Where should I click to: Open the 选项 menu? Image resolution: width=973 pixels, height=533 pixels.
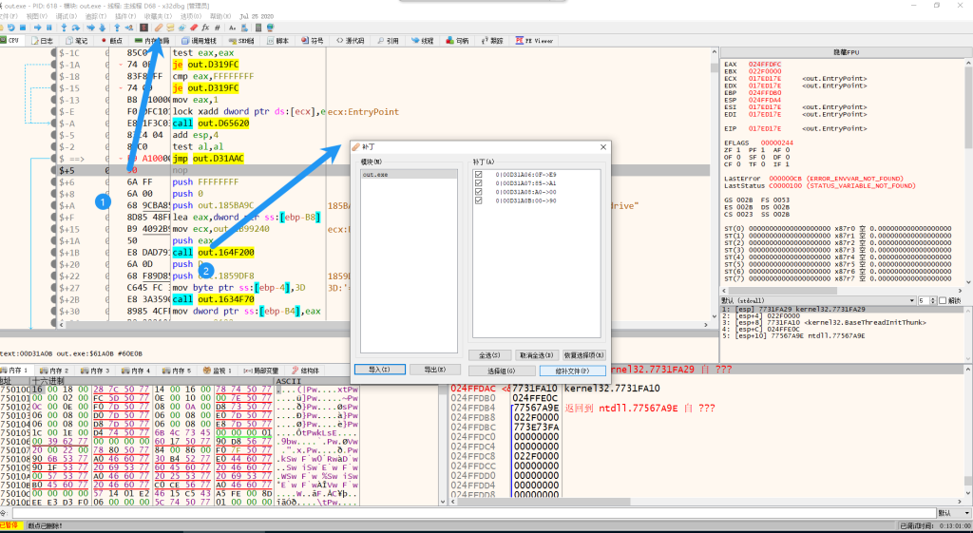(190, 15)
